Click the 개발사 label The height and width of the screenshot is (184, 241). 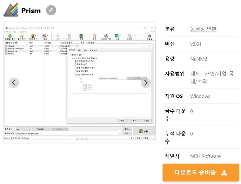[x=172, y=156]
